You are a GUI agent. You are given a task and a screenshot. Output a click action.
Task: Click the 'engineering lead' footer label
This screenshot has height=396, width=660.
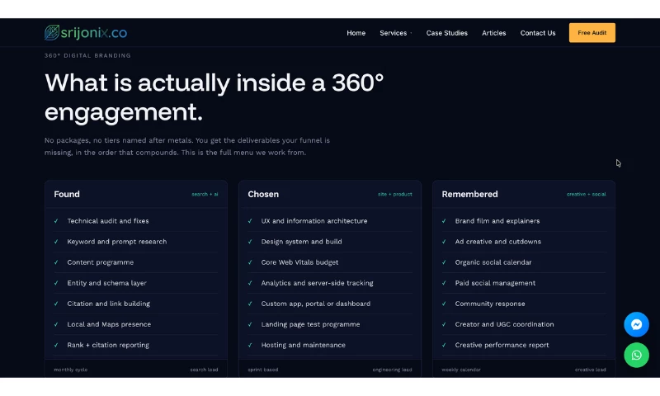pos(392,370)
